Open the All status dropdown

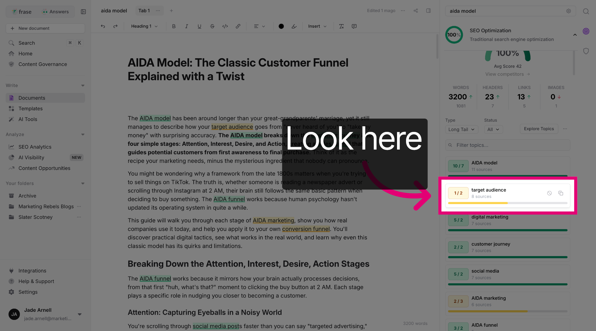[493, 129]
